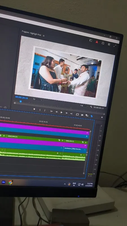Viewport: 127px width, 226px height.
Task: Toggle full screen video icon in the header
Action: click(x=115, y=46)
